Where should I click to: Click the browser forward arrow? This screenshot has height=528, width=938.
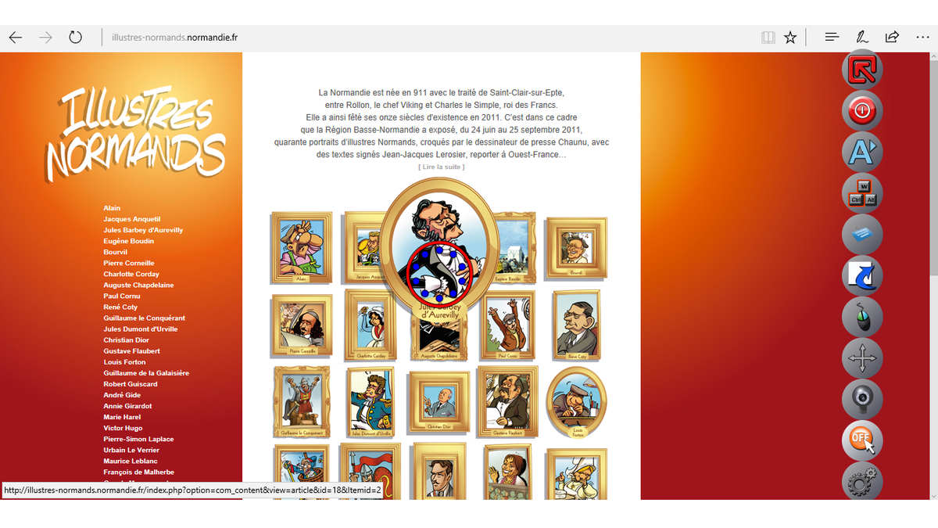point(45,37)
